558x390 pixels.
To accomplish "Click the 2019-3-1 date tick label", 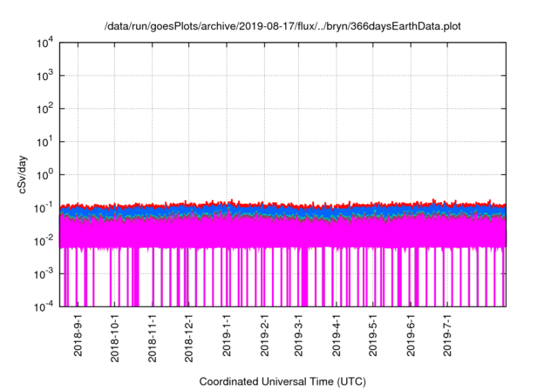I will (x=298, y=335).
